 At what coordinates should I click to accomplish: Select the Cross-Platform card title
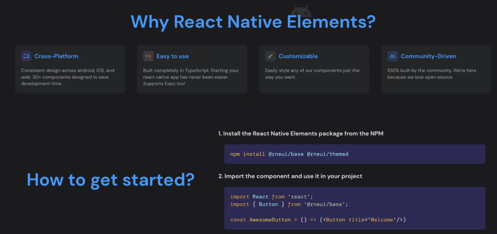[56, 56]
